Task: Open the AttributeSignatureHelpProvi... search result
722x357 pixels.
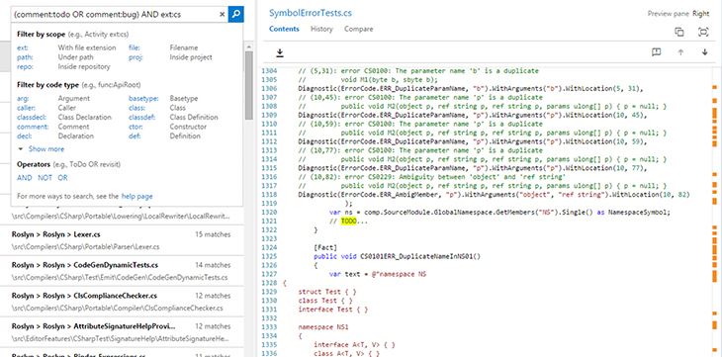Action: point(122,332)
